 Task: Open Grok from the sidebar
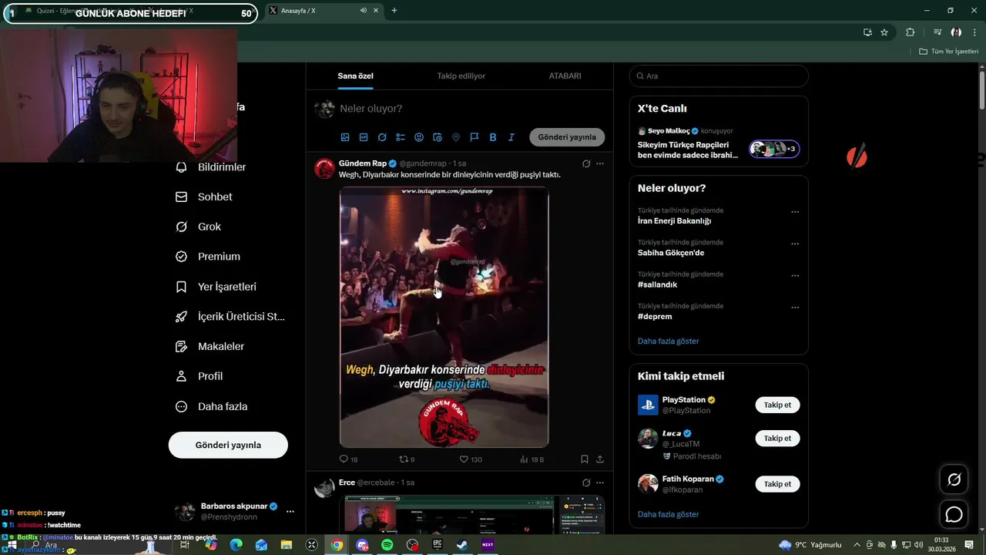(199, 227)
